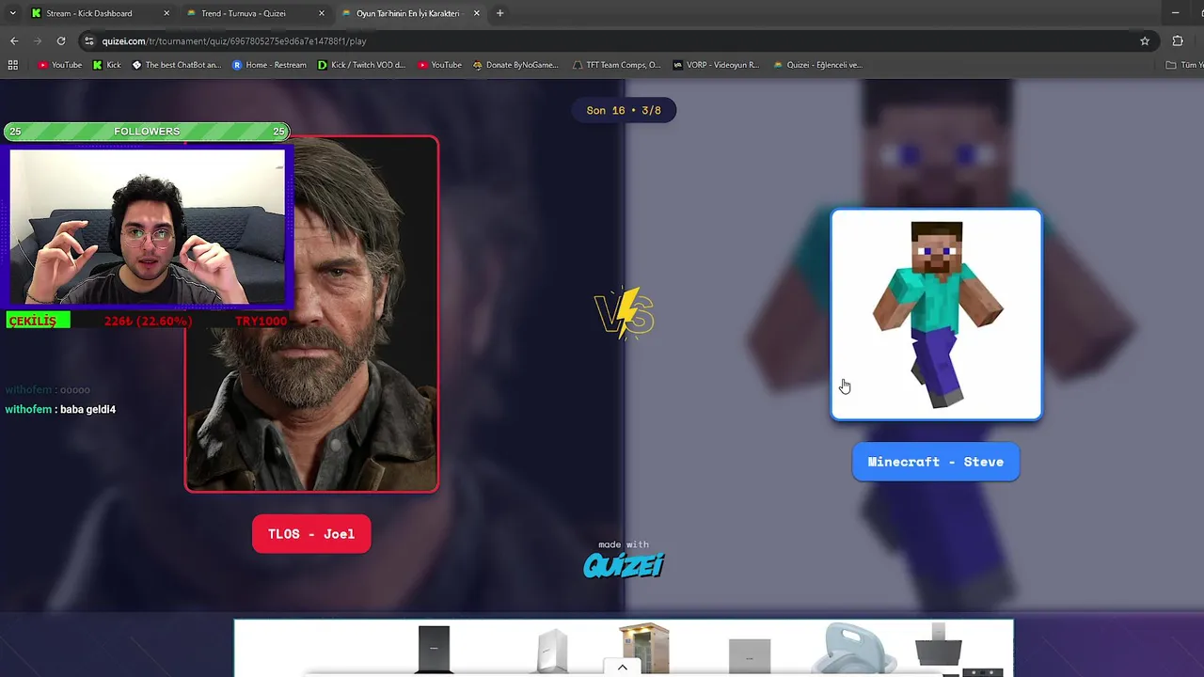Open Home - Restream bookmark
The height and width of the screenshot is (677, 1204).
click(x=269, y=65)
